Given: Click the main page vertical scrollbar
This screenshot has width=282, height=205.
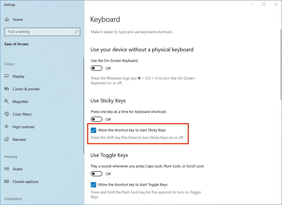Looking at the screenshot, I should [x=281, y=65].
